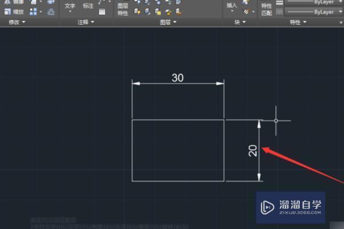Select the Scale (缩放) tool icon
Viewport: 344px width, 229px height.
coord(7,12)
